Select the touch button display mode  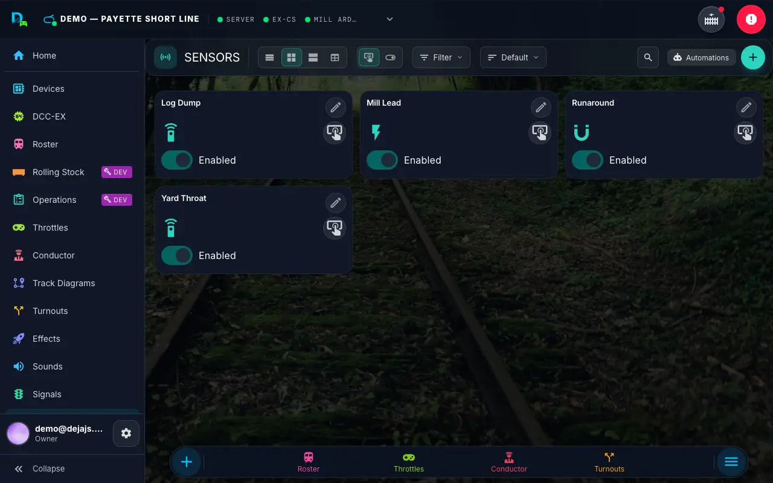click(369, 57)
